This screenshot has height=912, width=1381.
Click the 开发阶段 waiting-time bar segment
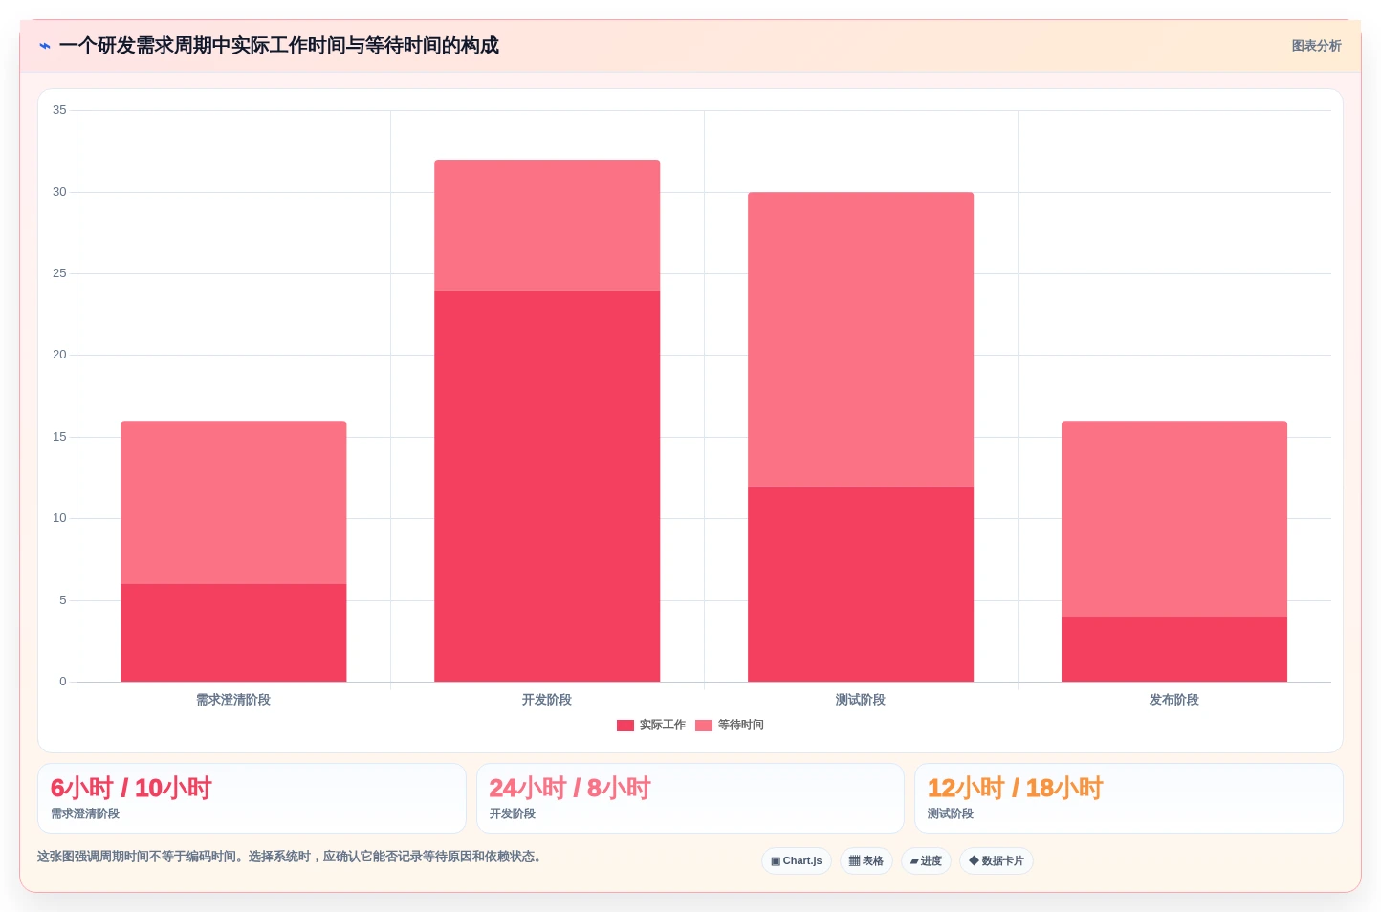click(547, 225)
